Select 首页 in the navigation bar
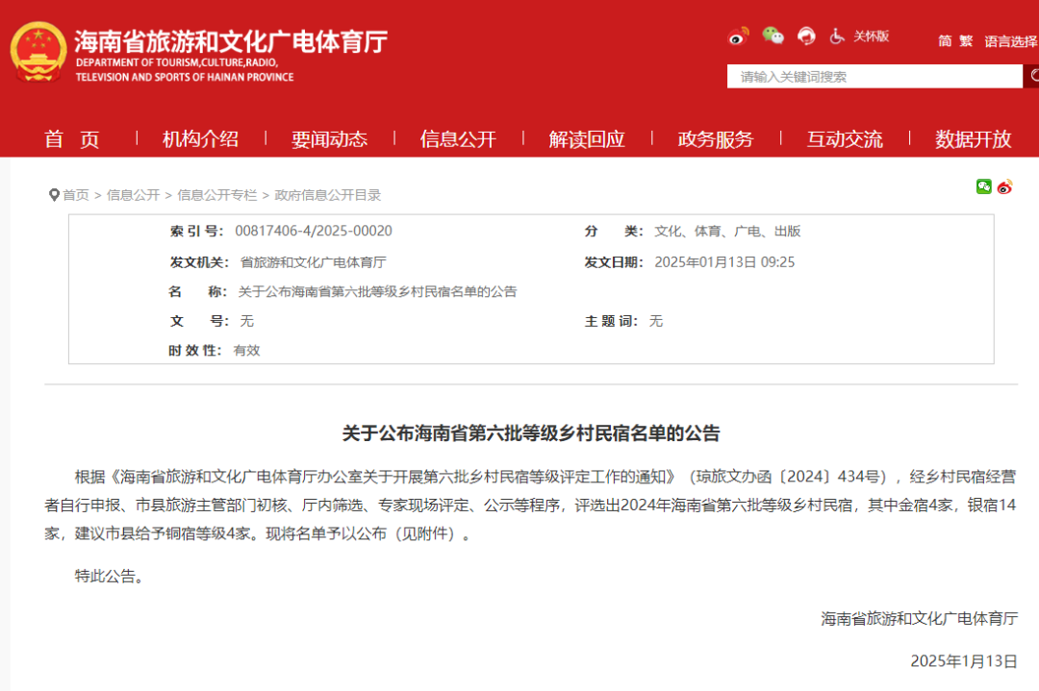The width and height of the screenshot is (1039, 691). coord(71,139)
